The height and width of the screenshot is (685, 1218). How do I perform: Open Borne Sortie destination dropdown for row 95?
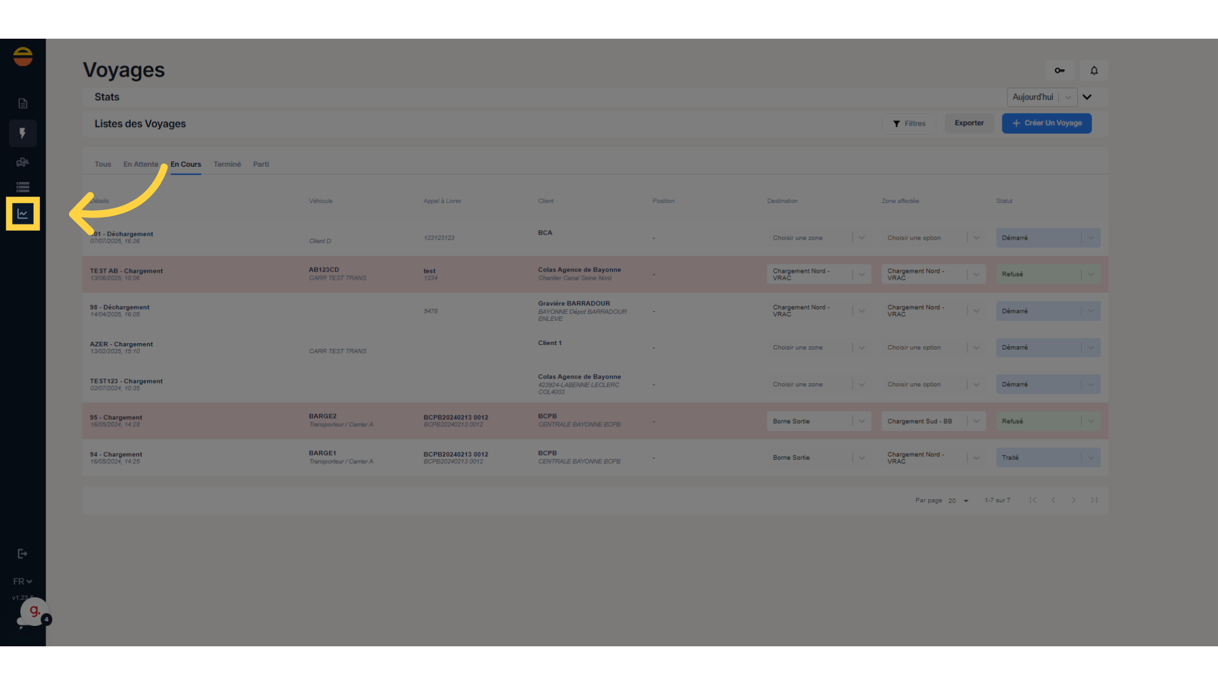point(818,421)
